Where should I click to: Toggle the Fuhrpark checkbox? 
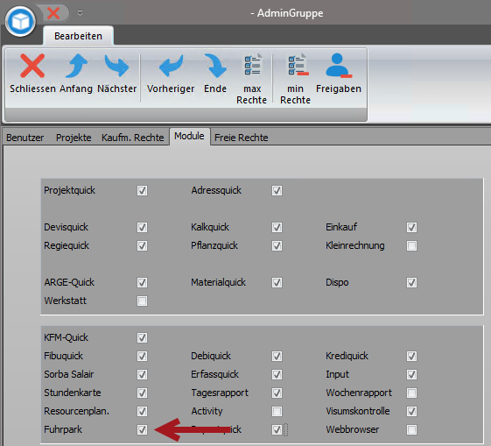[x=142, y=429]
